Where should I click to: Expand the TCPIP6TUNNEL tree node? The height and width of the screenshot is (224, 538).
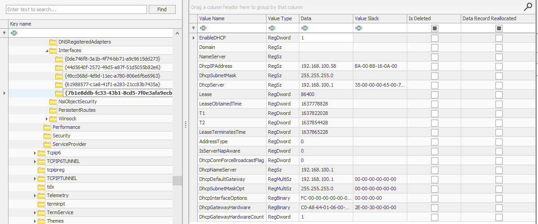[x=35, y=161]
